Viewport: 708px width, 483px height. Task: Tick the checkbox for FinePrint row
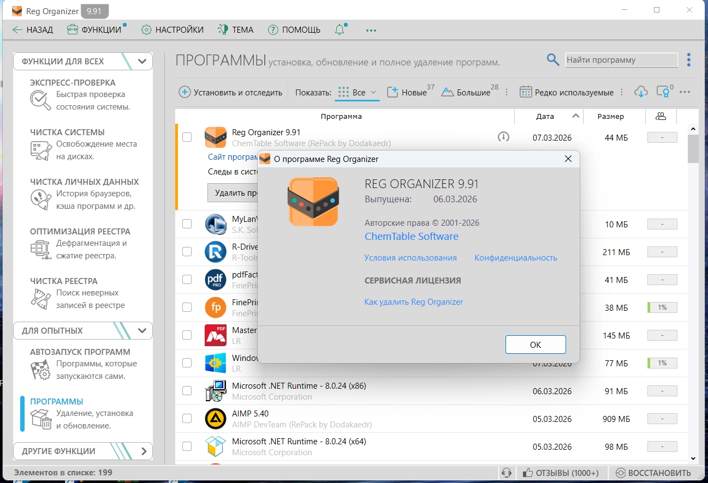tap(187, 307)
